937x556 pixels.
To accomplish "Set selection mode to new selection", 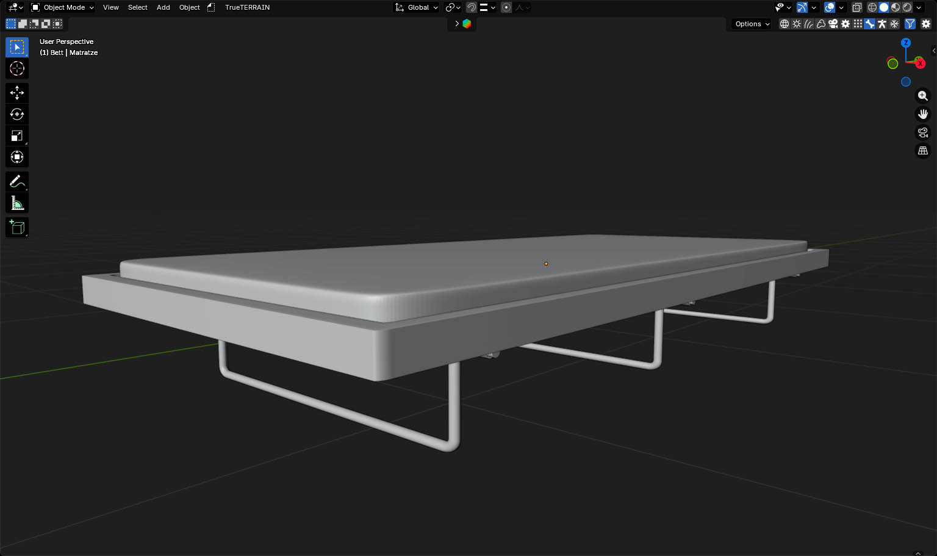I will (x=11, y=24).
